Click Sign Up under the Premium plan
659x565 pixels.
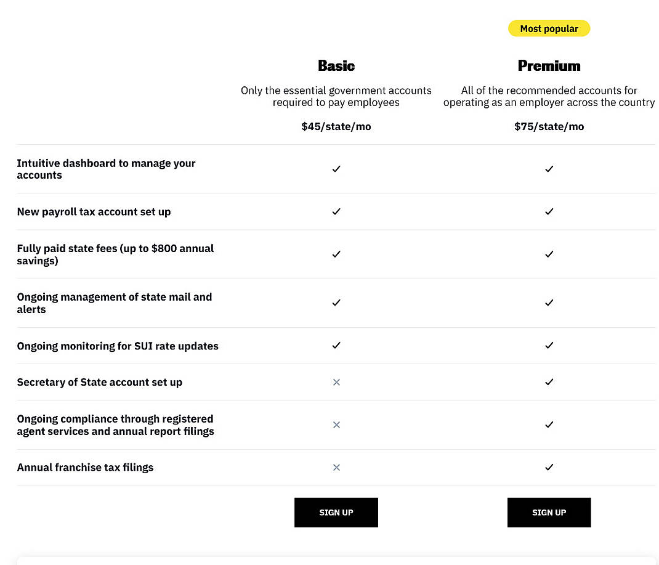pyautogui.click(x=549, y=512)
